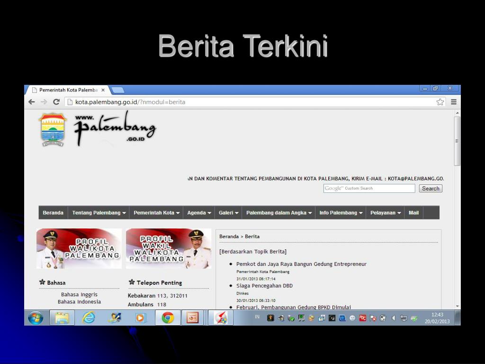This screenshot has width=485, height=364.
Task: Click the scrollbar up arrow
Action: point(457,113)
